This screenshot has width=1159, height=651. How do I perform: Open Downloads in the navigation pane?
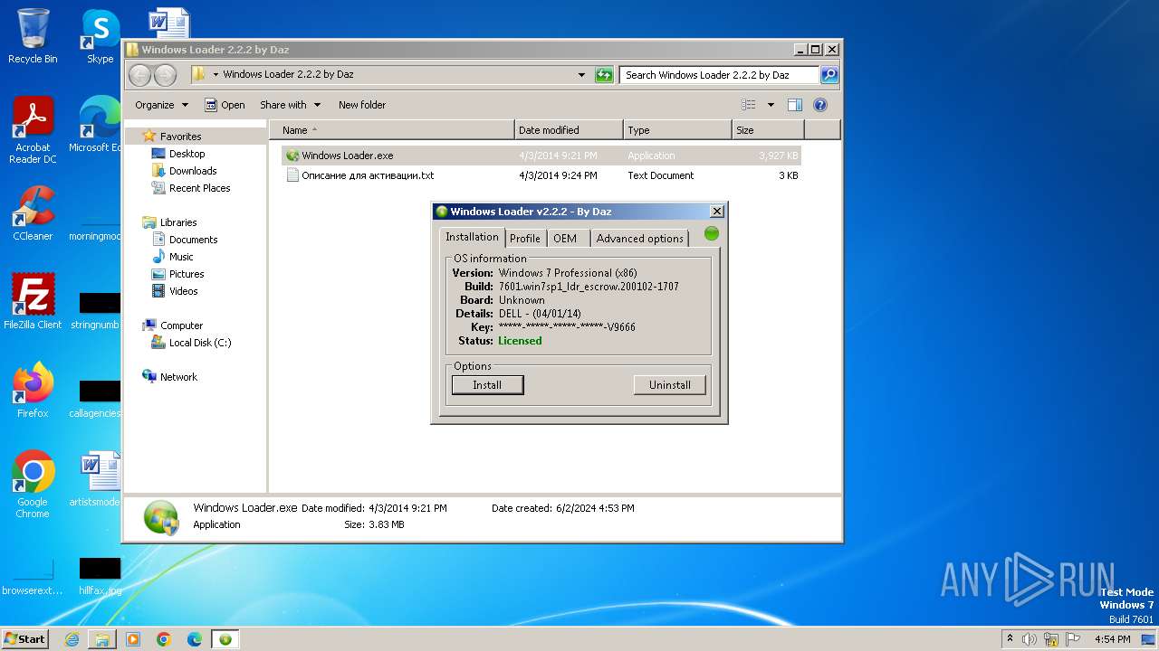click(192, 171)
